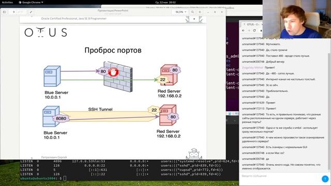Click the port 22 cloud above SSH tunnel end

point(154,110)
